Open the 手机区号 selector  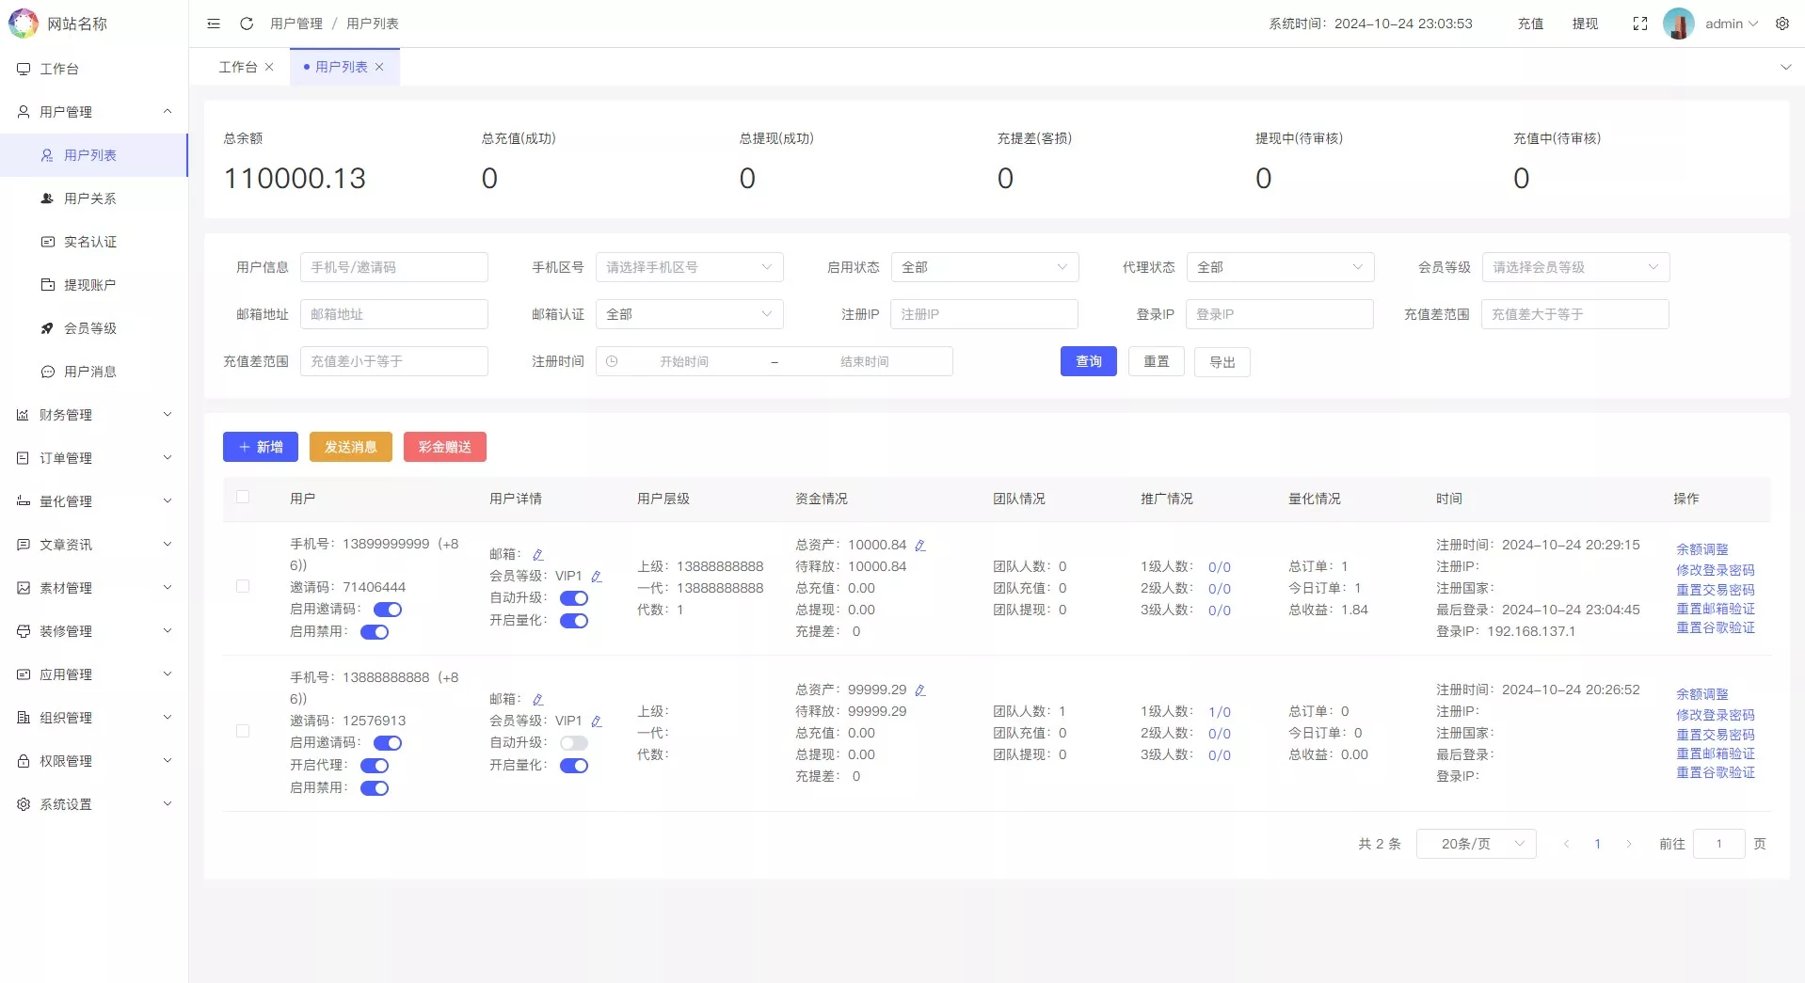click(690, 267)
